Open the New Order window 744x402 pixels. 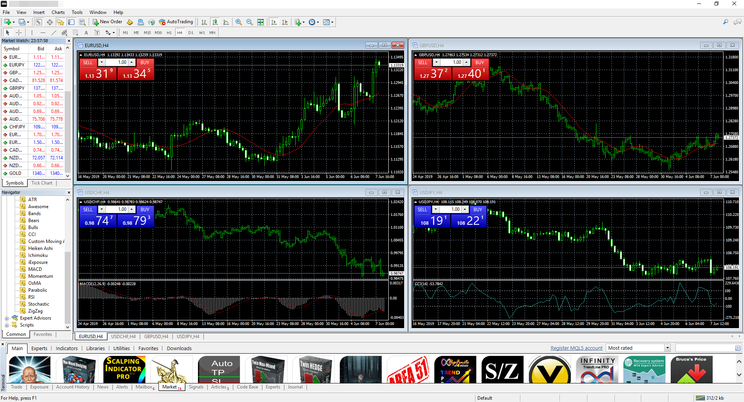click(x=107, y=22)
